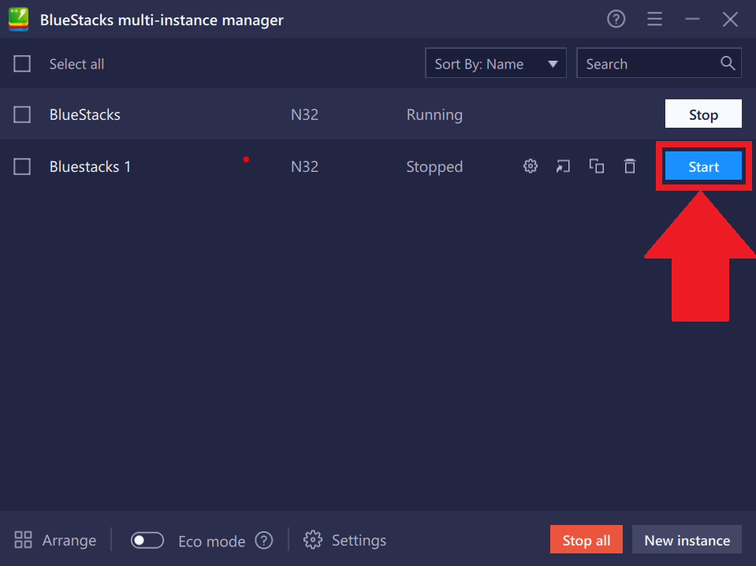Click the BlueStacks logo in the title bar
This screenshot has height=566, width=756.
click(x=18, y=20)
